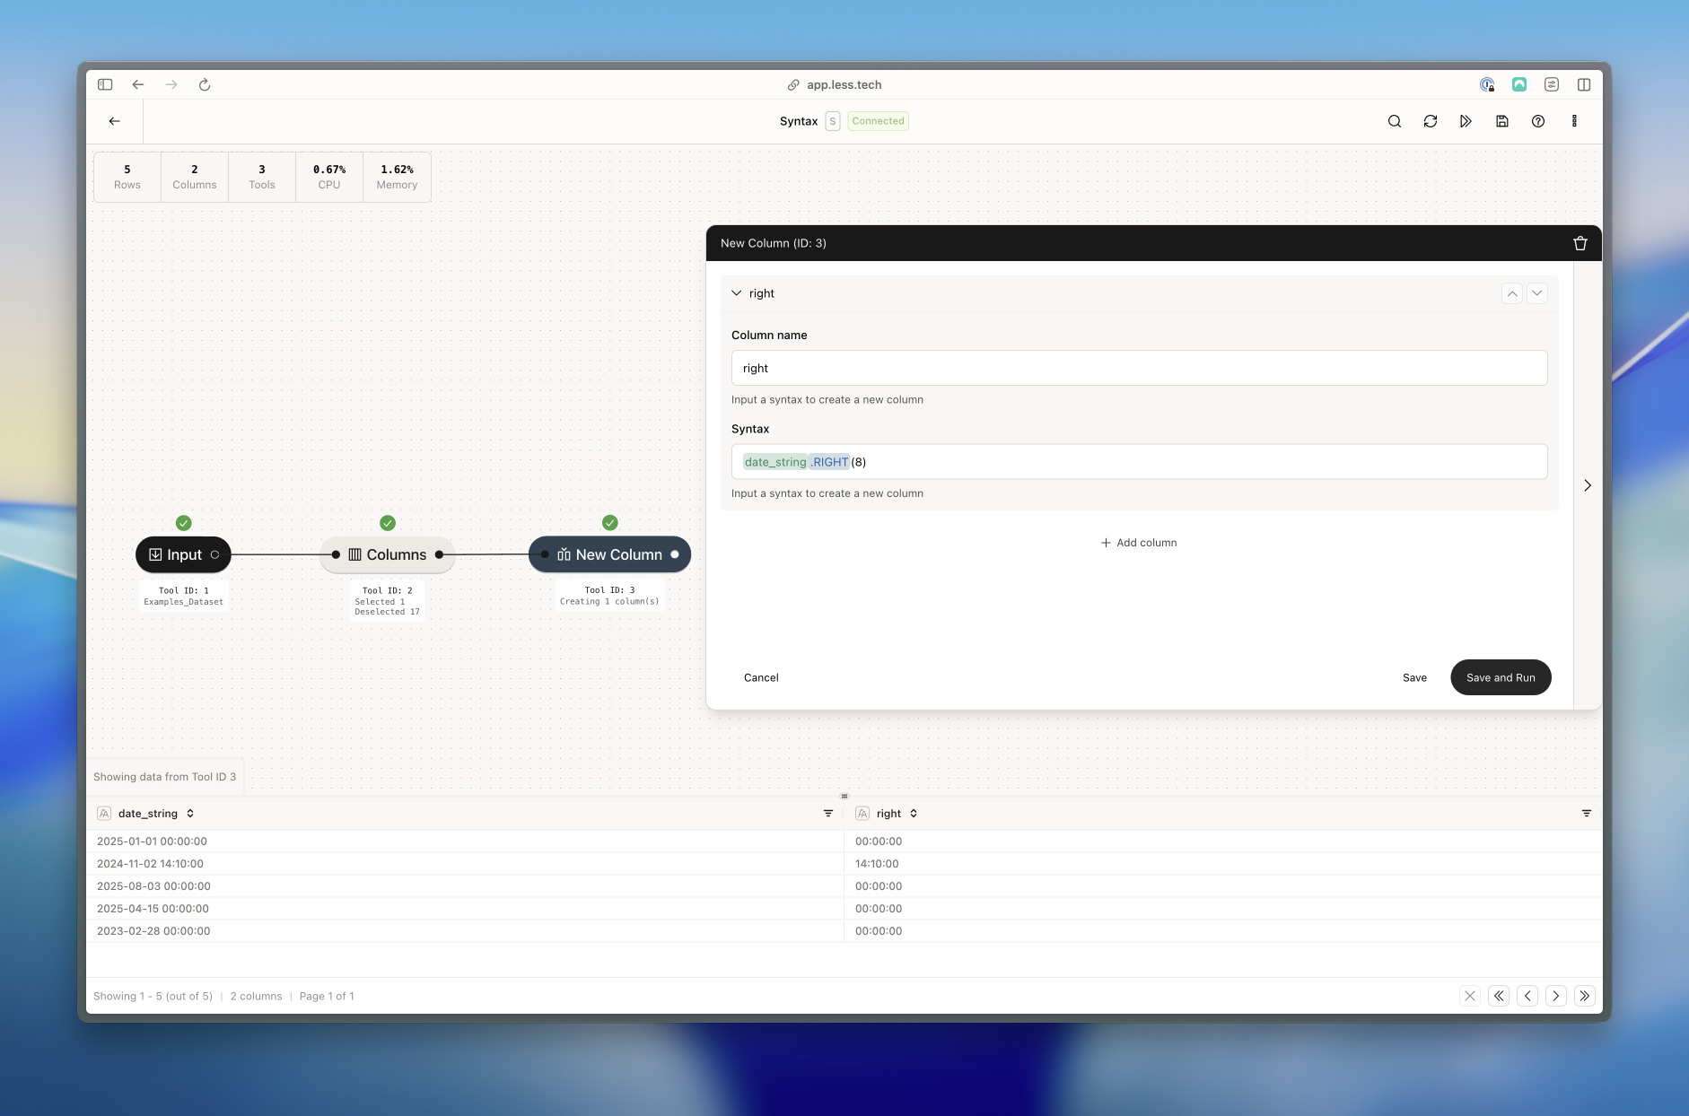Select the New Column node
The width and height of the screenshot is (1689, 1116).
pos(609,554)
